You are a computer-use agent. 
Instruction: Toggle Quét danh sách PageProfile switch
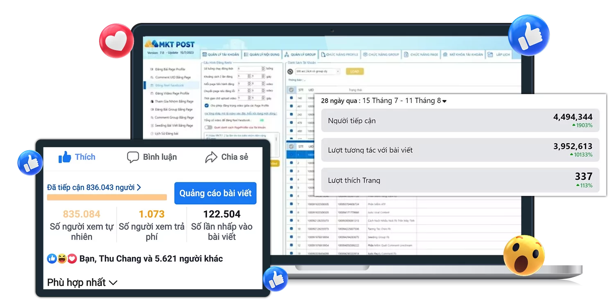coord(208,127)
